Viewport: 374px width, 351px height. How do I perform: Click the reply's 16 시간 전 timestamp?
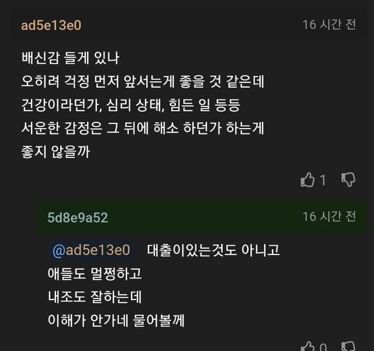pos(329,216)
